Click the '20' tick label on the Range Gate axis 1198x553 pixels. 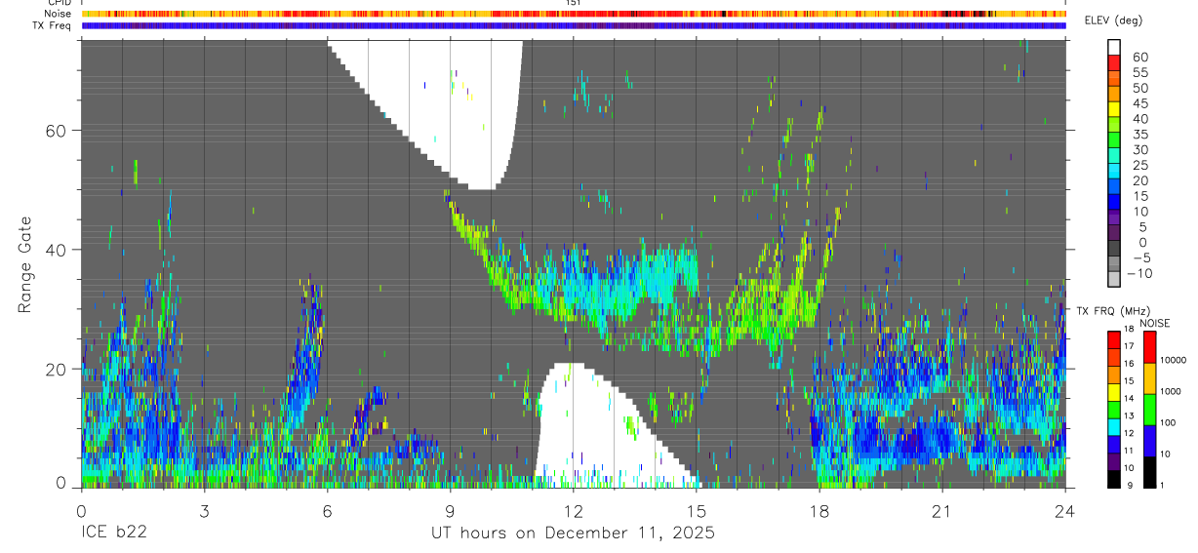click(54, 369)
